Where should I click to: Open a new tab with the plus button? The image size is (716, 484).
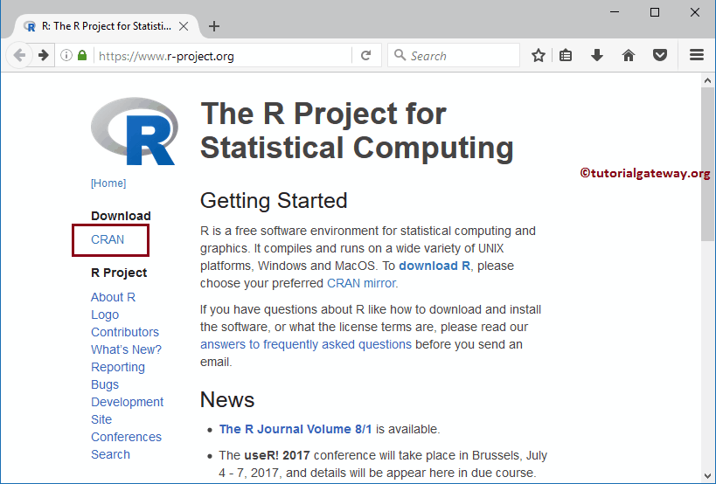click(x=213, y=26)
